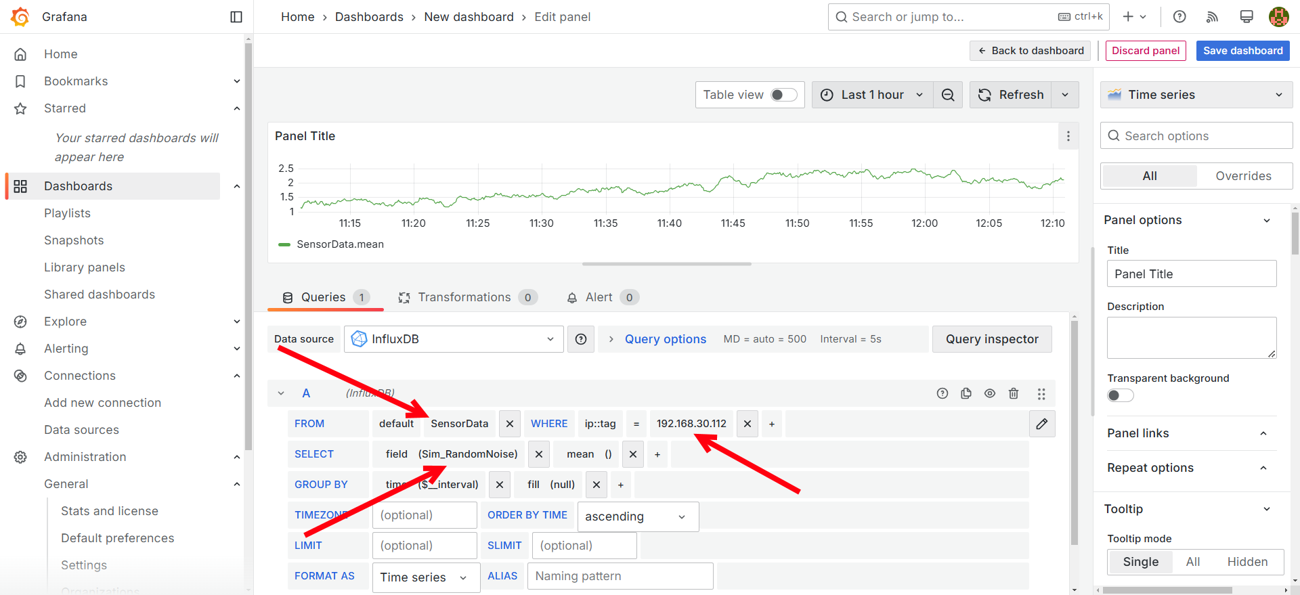The width and height of the screenshot is (1300, 595).
Task: Click the news feed RSS icon
Action: click(1212, 17)
